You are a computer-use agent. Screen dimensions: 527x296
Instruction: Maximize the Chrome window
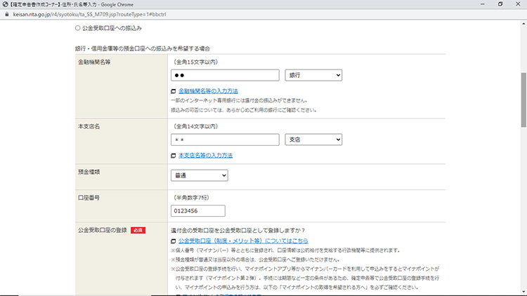[x=500, y=4]
